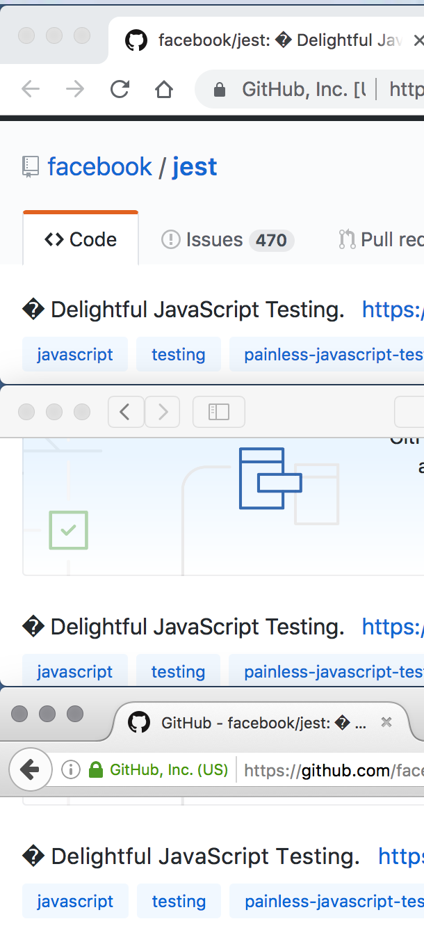The width and height of the screenshot is (424, 935).
Task: Click the repository book icon beside facebook/jest
Action: [28, 165]
